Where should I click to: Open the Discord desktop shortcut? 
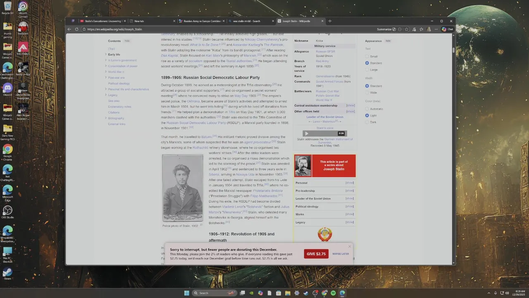7,89
